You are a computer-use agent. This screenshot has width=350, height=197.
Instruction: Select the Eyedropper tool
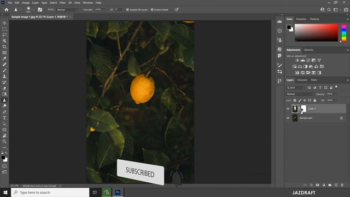4,59
